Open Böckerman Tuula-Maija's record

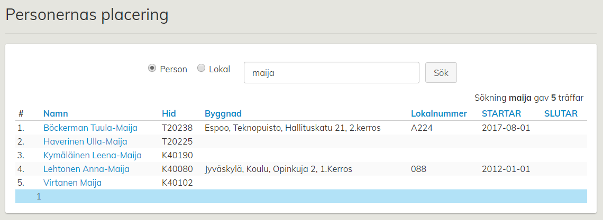(x=90, y=128)
